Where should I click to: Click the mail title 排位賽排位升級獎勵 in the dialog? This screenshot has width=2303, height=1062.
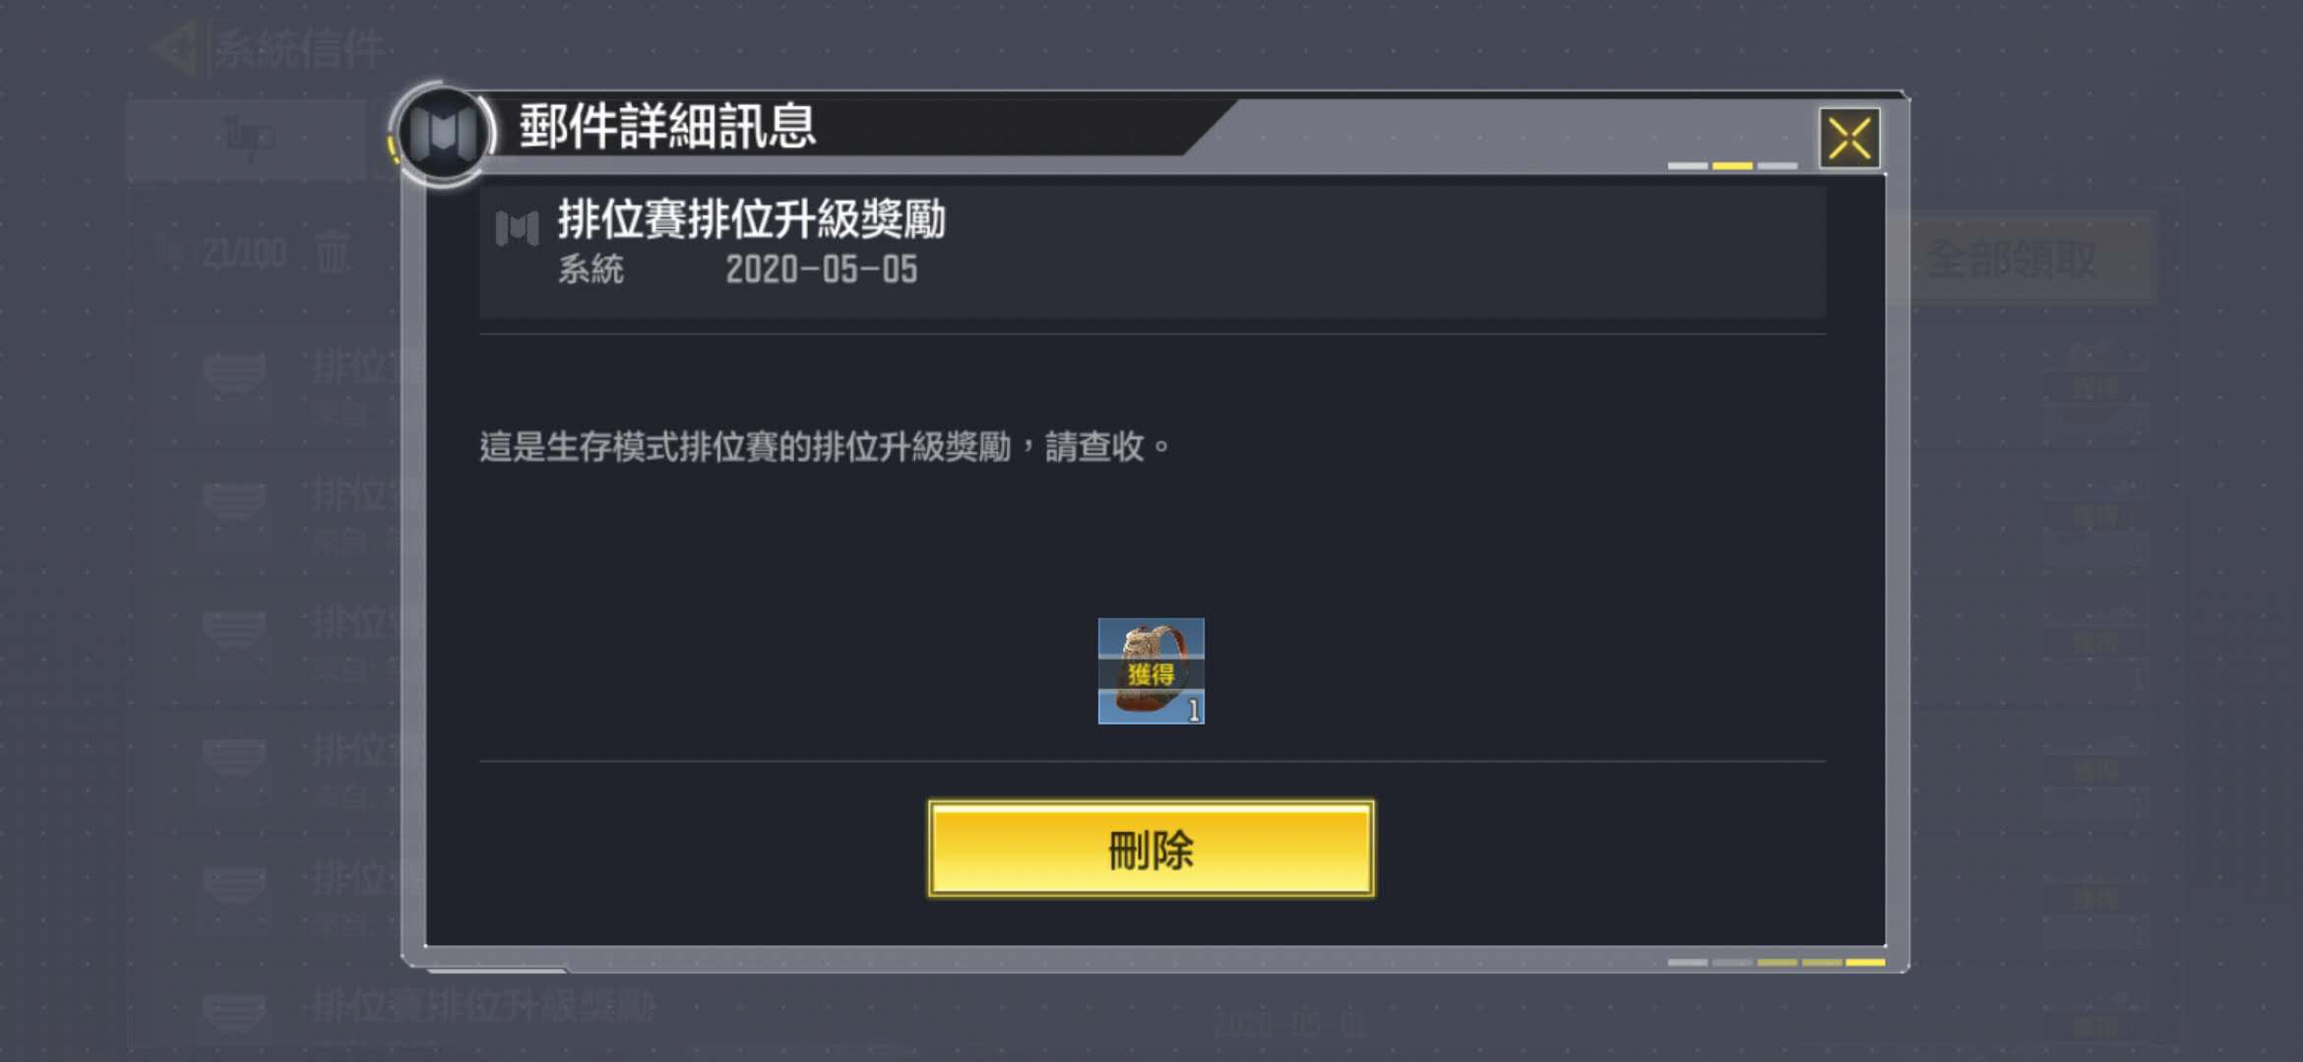pos(752,219)
